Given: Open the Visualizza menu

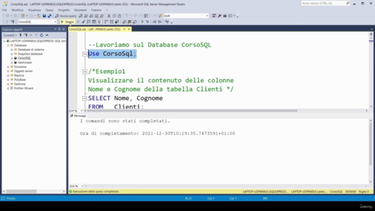Looking at the screenshot, I should [x=35, y=10].
